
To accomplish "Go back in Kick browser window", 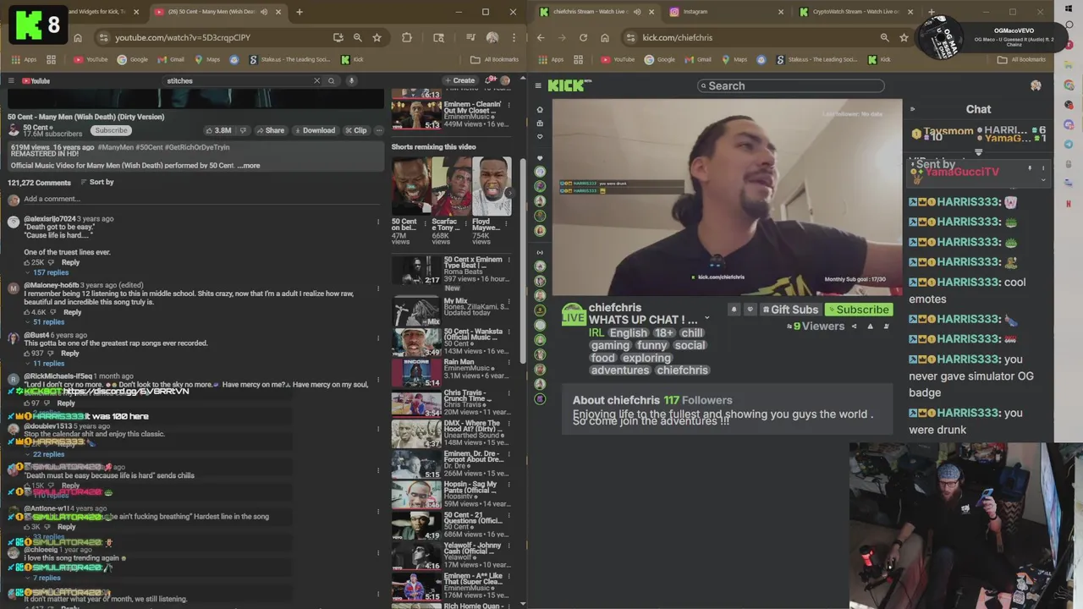I will coord(541,37).
